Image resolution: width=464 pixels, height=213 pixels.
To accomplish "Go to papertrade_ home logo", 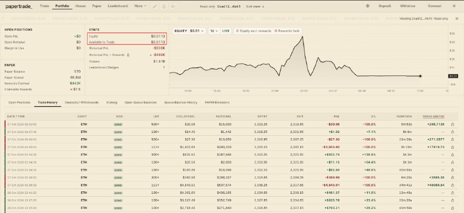I will point(19,6).
